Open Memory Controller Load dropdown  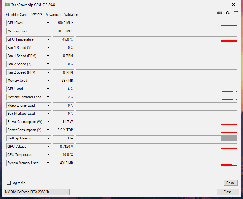48,97
